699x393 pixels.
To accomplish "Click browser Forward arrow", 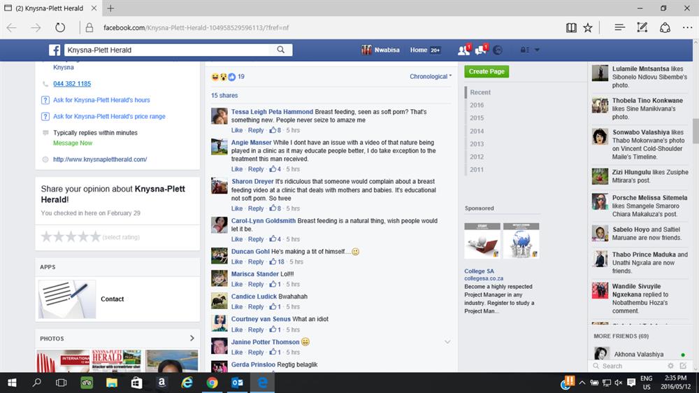I will tap(36, 28).
